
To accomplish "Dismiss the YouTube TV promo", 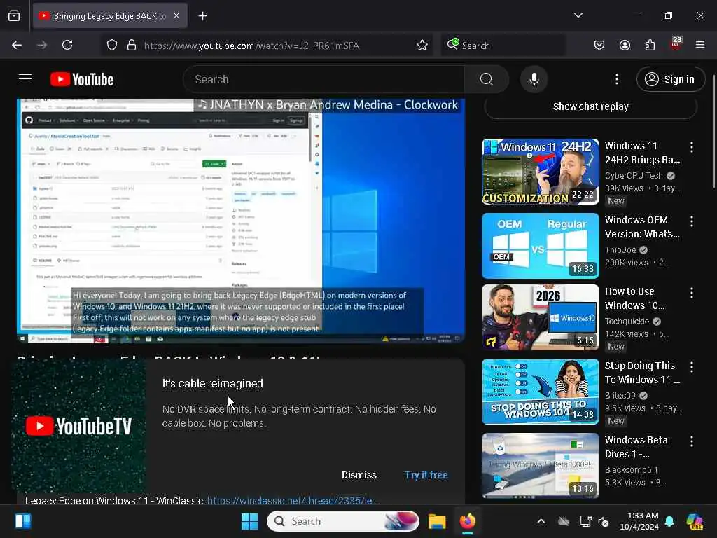I will tap(359, 475).
